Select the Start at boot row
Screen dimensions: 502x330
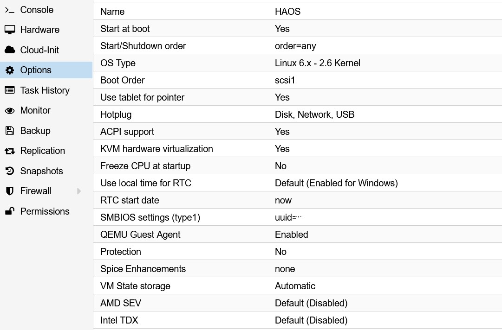coord(297,29)
